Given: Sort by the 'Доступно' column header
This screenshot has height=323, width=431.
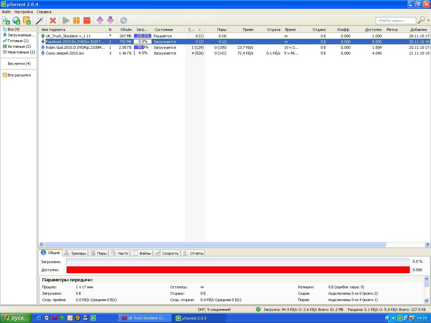Looking at the screenshot, I should 368,30.
